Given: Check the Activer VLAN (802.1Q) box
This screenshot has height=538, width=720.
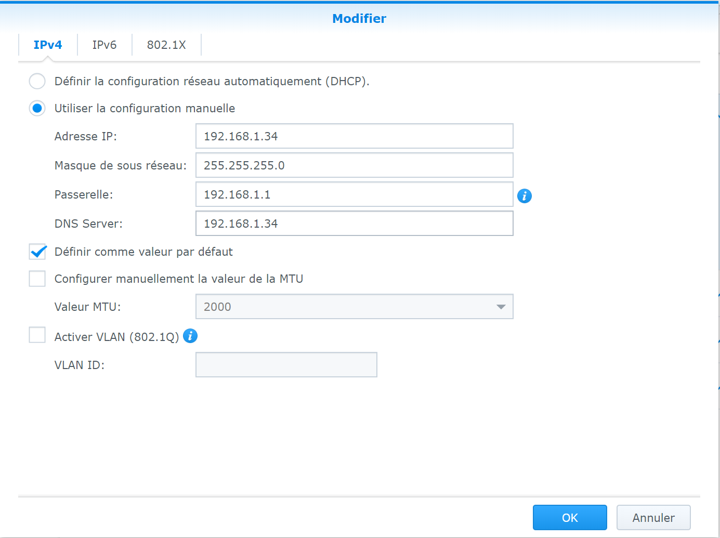Looking at the screenshot, I should (37, 335).
